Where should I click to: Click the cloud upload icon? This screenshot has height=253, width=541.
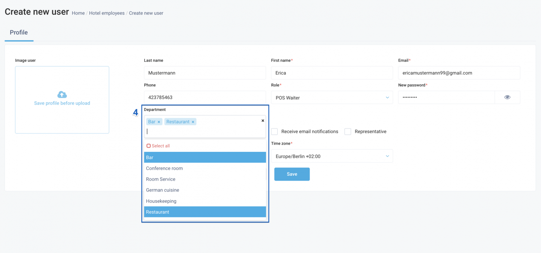[x=62, y=94]
